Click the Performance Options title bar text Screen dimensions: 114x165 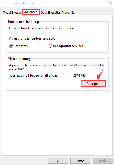[17, 3]
